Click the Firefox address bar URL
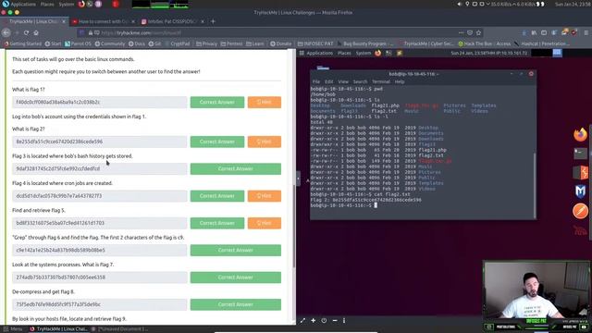Screen dimensions: 592x333 (x=141, y=33)
